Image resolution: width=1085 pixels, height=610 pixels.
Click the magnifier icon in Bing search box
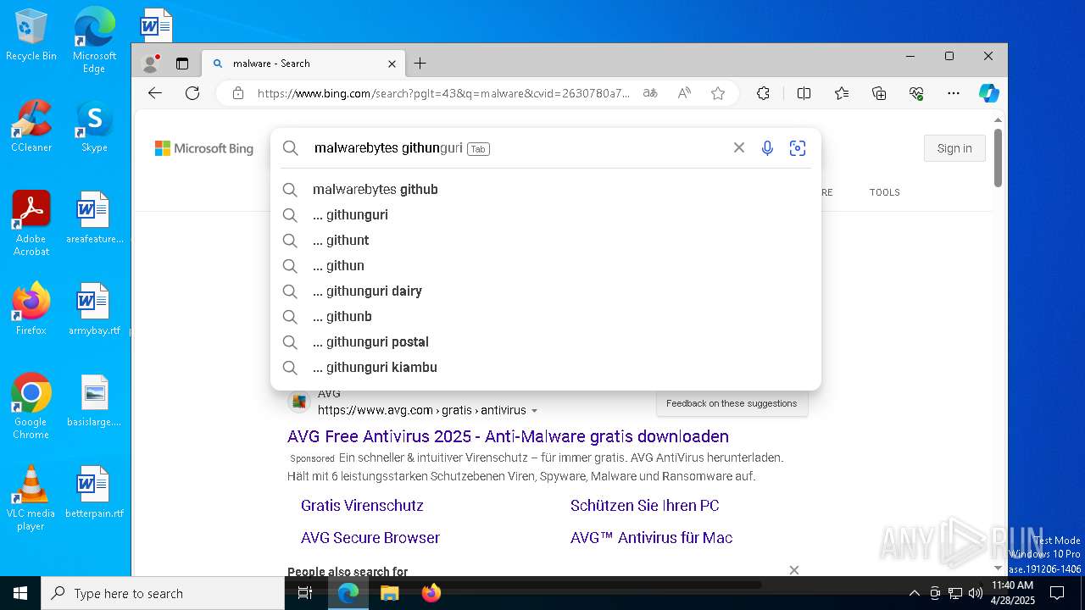291,148
